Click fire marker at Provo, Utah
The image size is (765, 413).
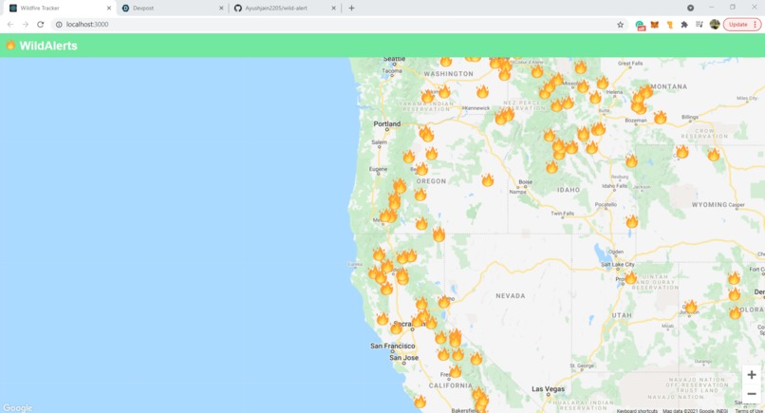pos(630,277)
